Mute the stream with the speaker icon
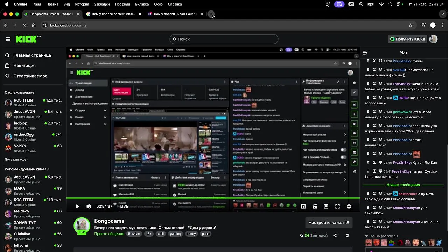This screenshot has width=448, height=252. pyautogui.click(x=89, y=206)
